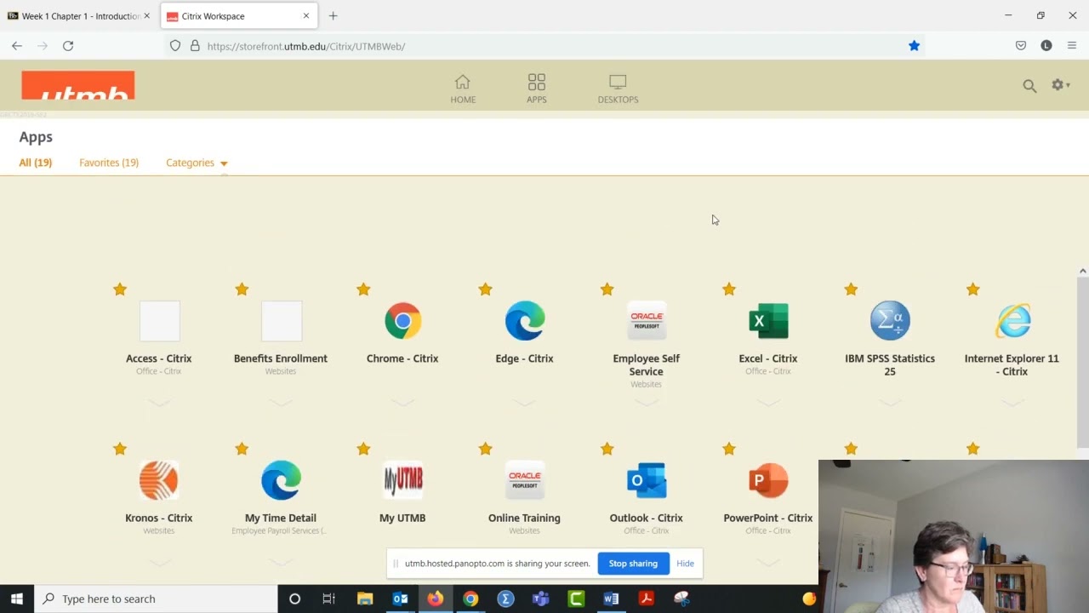The height and width of the screenshot is (613, 1089).
Task: Switch to Week 1 Chapter 1 tab
Action: pyautogui.click(x=79, y=16)
